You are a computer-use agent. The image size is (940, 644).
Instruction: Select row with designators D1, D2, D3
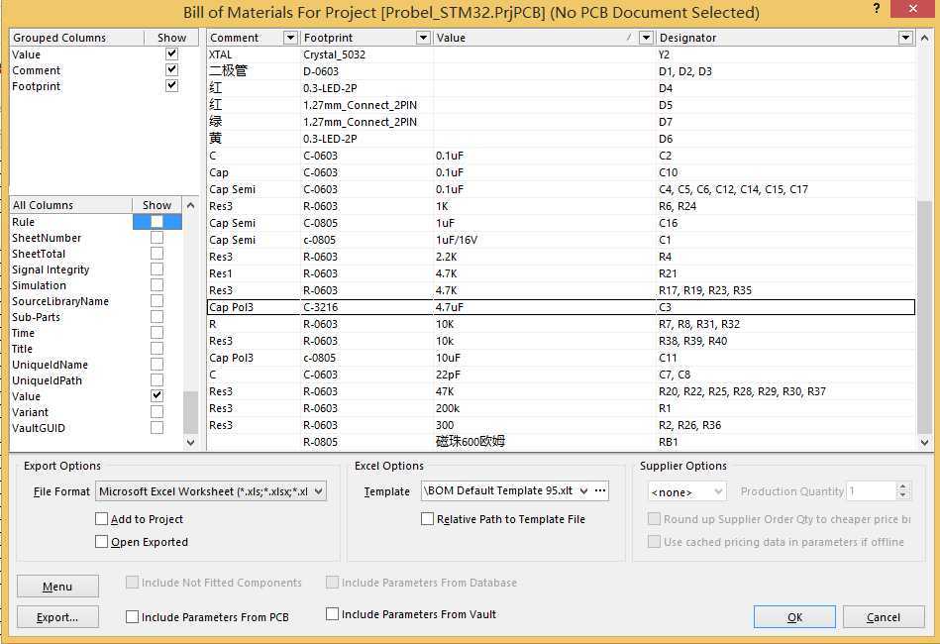click(561, 71)
